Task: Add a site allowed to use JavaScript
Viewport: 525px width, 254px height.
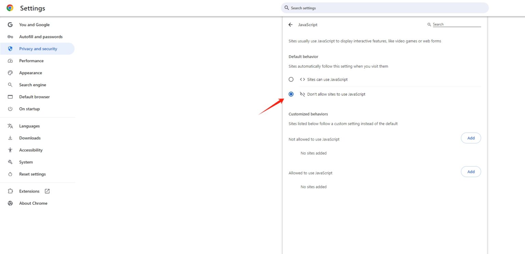Action: 471,172
